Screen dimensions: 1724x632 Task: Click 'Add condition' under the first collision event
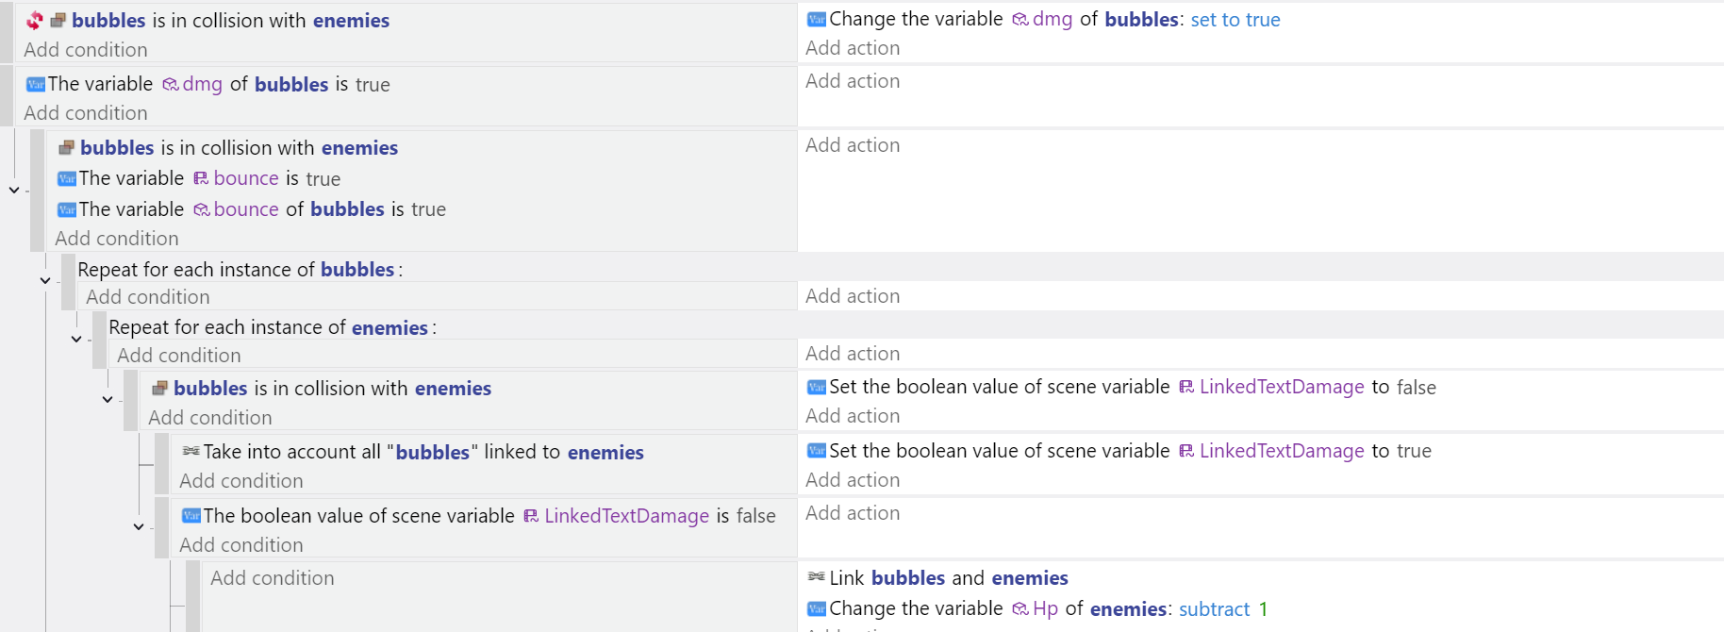click(86, 50)
